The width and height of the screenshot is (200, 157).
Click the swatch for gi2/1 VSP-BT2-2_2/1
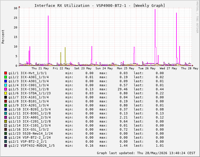[x=5, y=141]
